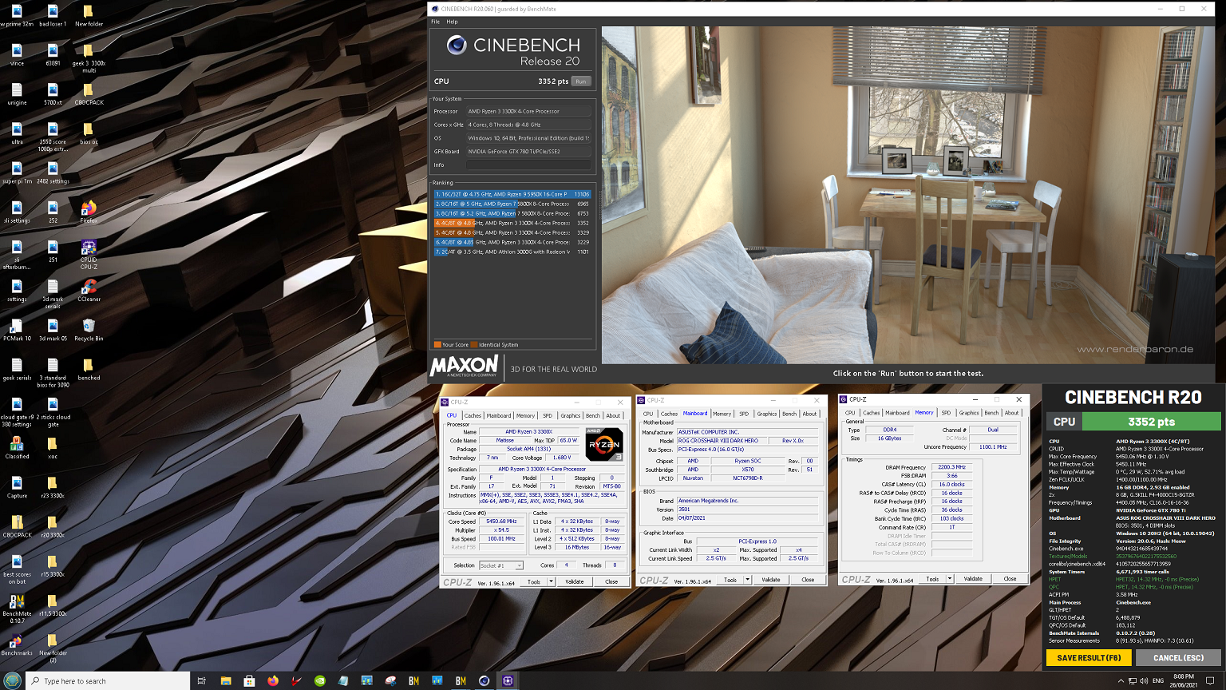1226x690 pixels.
Task: Select the zipped CBOCPACK archive icon
Action: pos(17,526)
